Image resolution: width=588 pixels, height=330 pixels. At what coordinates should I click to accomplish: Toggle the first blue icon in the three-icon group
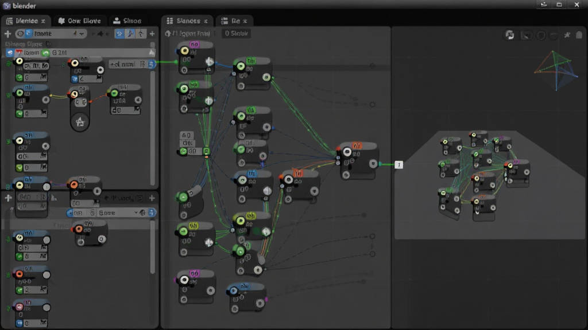(x=119, y=34)
